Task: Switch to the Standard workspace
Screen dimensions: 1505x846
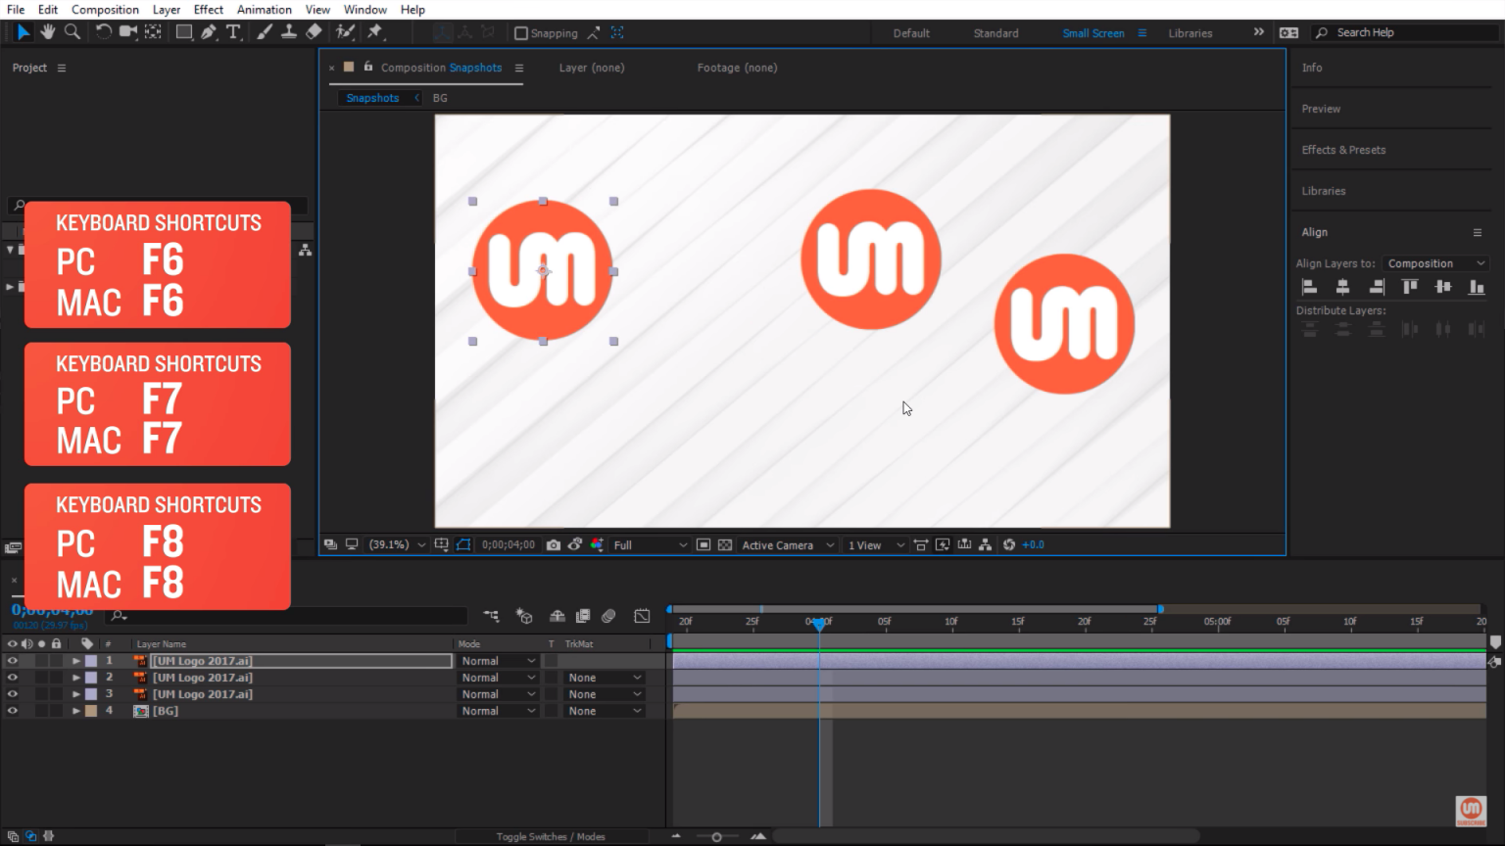Action: 995,33
